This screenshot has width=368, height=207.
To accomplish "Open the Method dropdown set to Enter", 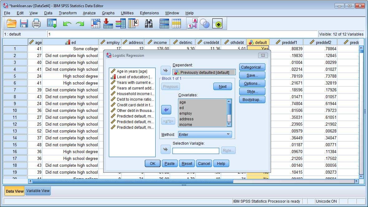I will [205, 134].
